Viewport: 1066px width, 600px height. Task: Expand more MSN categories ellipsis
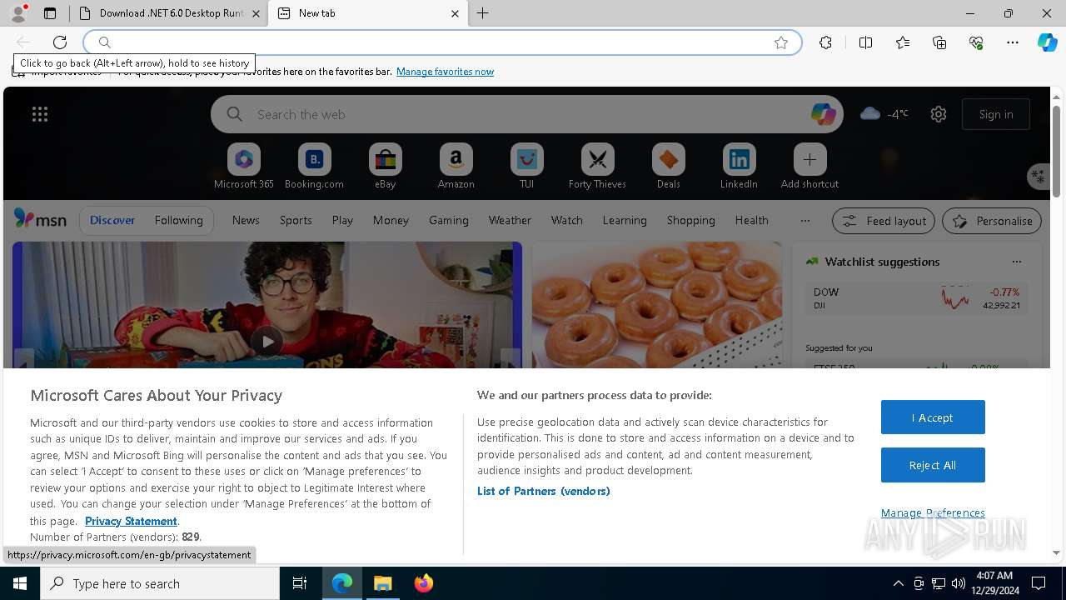pos(804,220)
